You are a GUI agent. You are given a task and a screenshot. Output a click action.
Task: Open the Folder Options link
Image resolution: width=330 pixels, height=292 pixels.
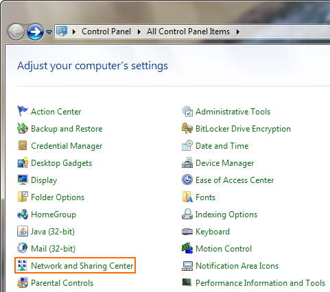click(x=58, y=197)
